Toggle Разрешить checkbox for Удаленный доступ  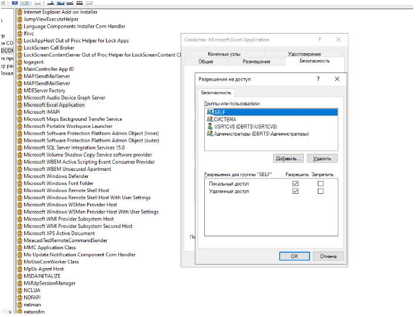click(295, 191)
